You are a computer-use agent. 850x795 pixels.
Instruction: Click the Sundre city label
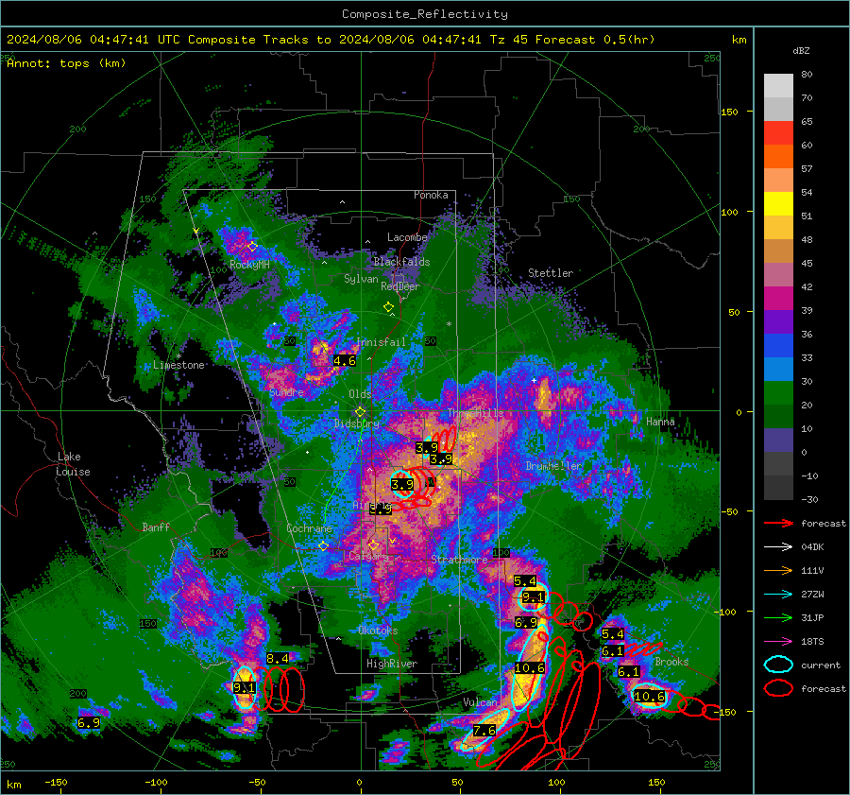pyautogui.click(x=286, y=391)
